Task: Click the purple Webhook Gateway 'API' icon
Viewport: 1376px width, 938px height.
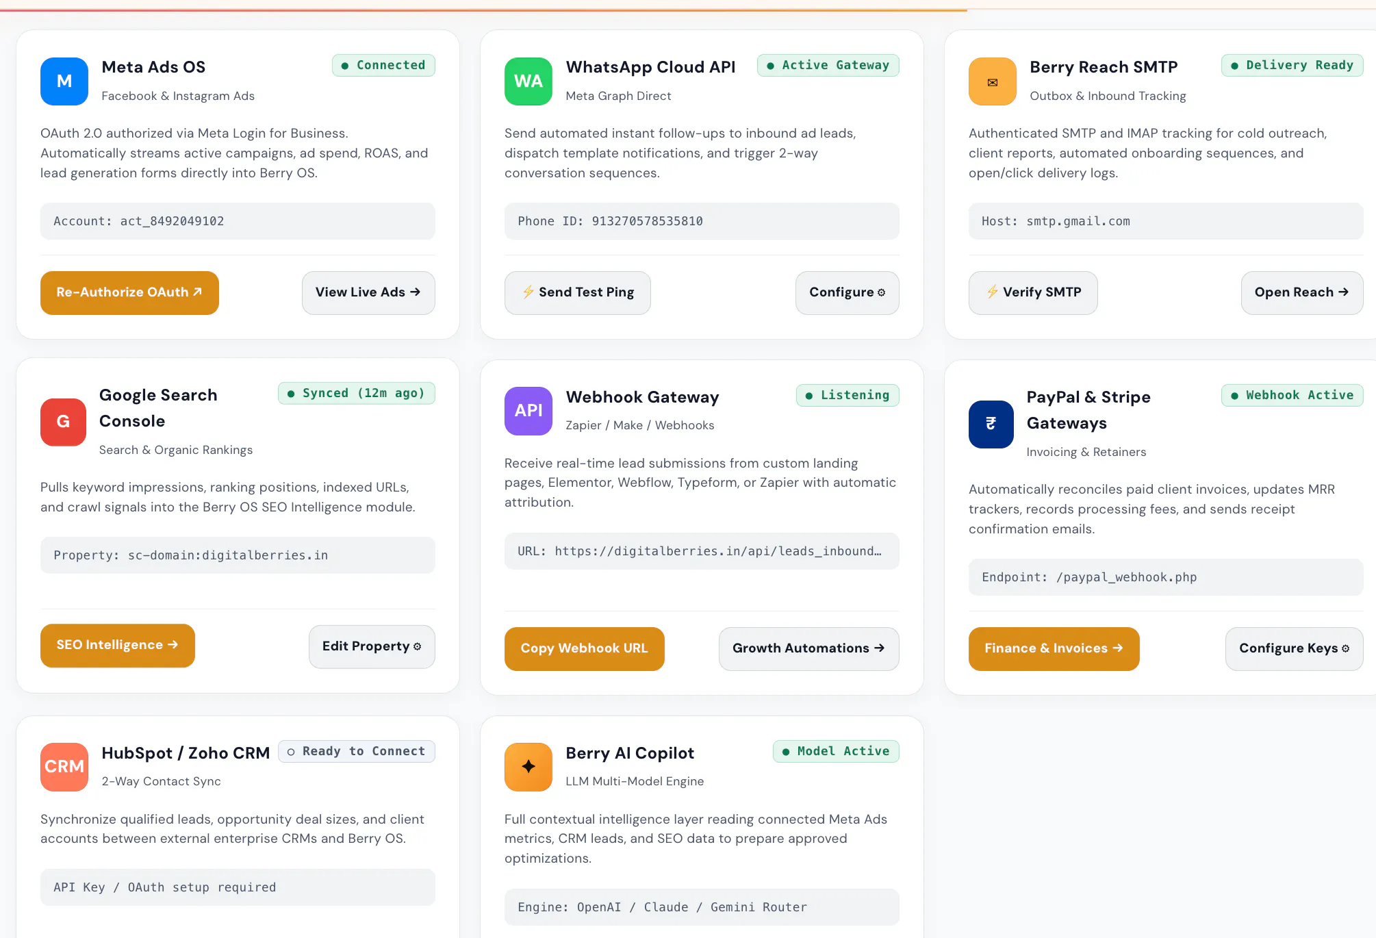Action: (x=528, y=411)
